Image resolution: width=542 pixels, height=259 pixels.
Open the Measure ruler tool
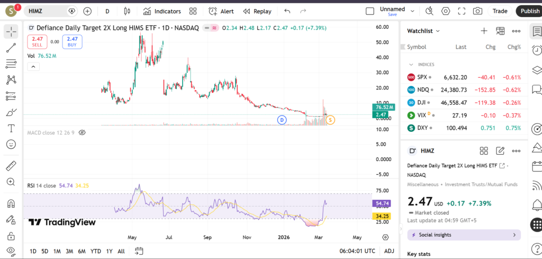tap(11, 166)
